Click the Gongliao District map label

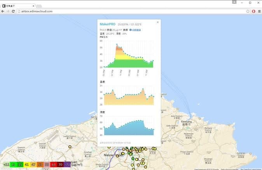(241, 155)
